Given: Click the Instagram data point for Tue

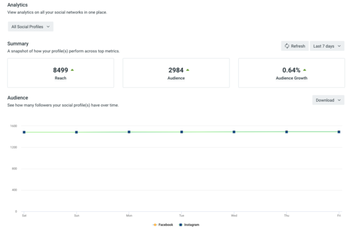Looking at the screenshot, I should point(182,132).
